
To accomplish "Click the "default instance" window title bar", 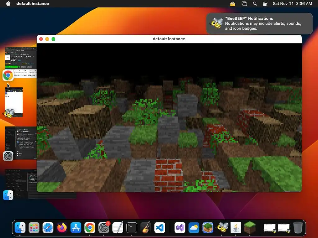I will click(x=169, y=39).
